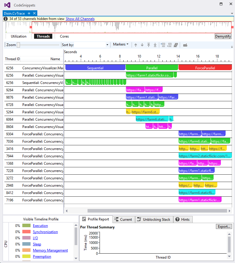
Task: Click the Demystify button
Action: click(223, 36)
